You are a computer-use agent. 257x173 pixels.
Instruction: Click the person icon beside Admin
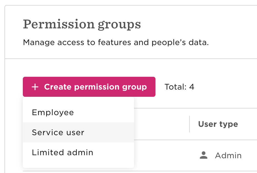(204, 155)
